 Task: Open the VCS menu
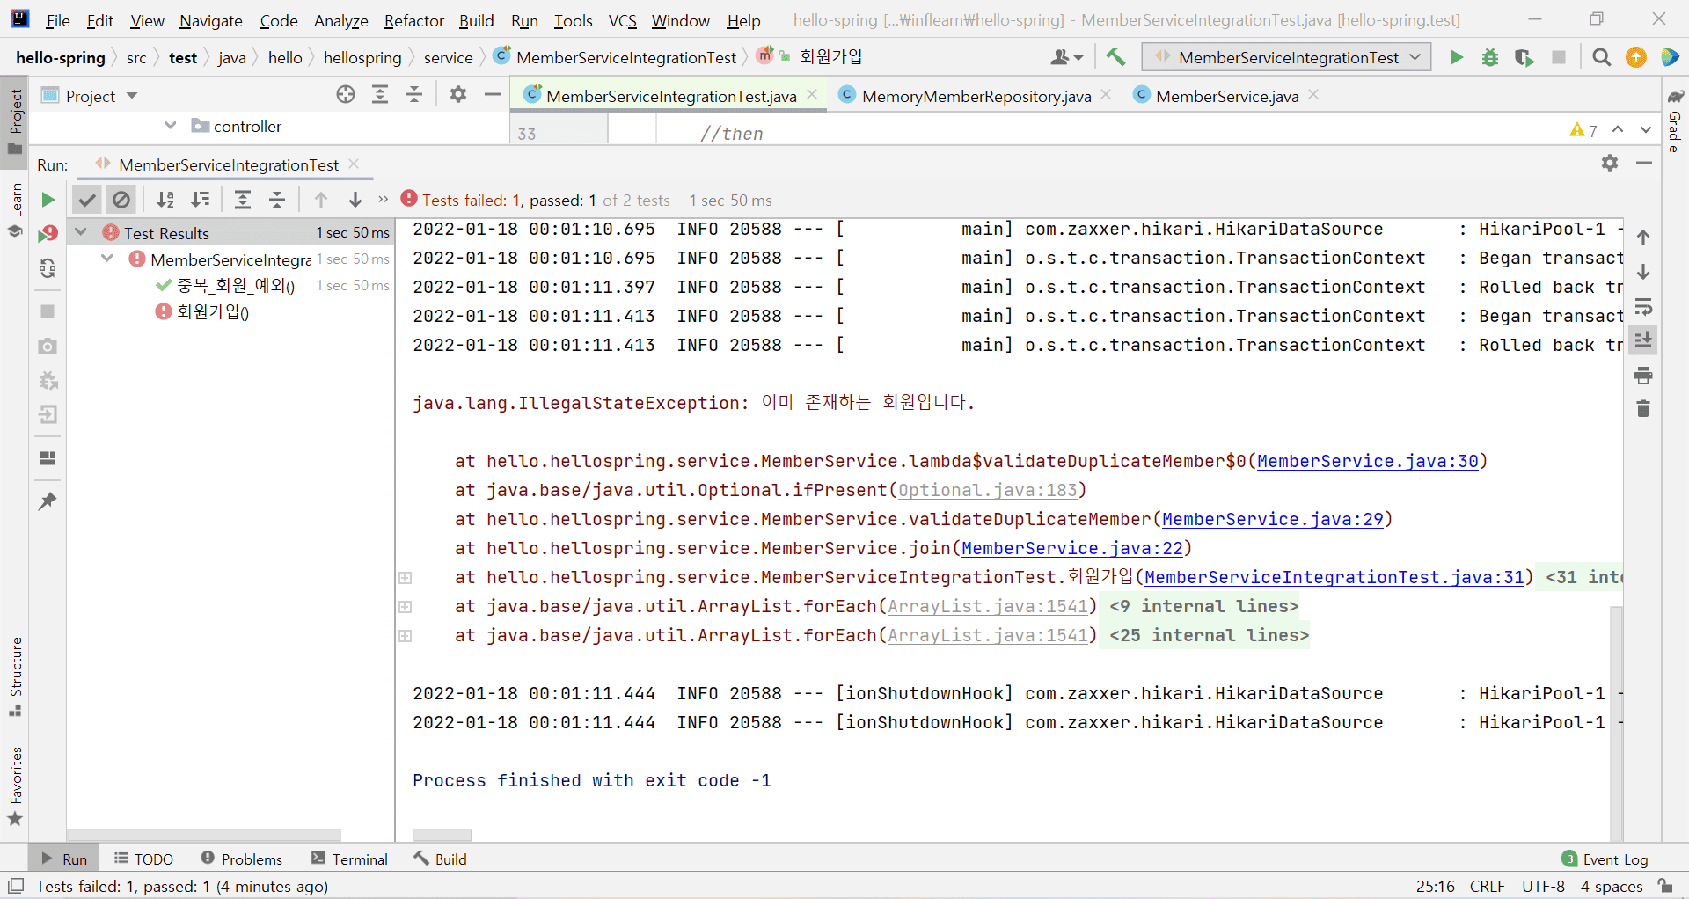(622, 20)
